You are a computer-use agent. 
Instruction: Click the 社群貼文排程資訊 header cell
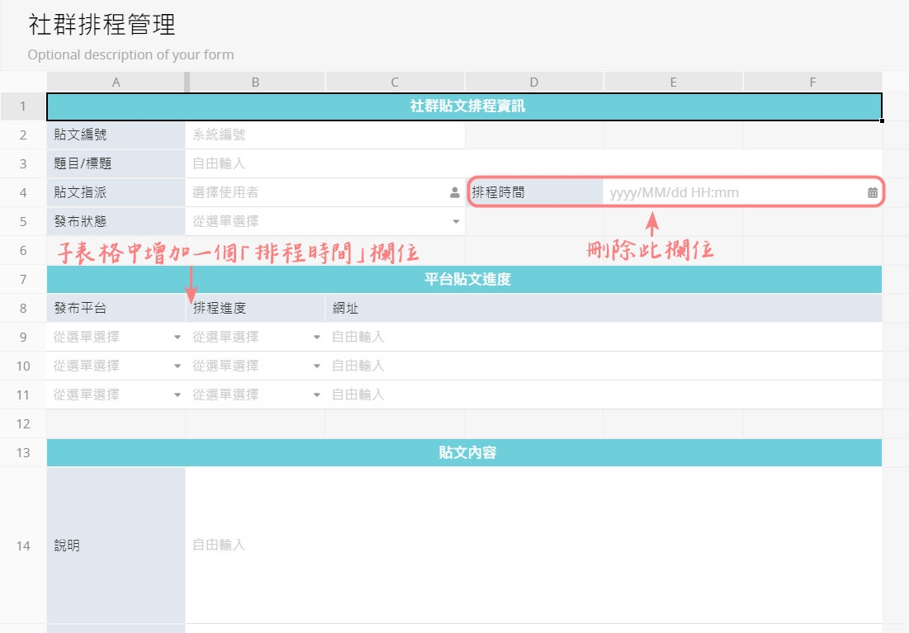(x=464, y=106)
